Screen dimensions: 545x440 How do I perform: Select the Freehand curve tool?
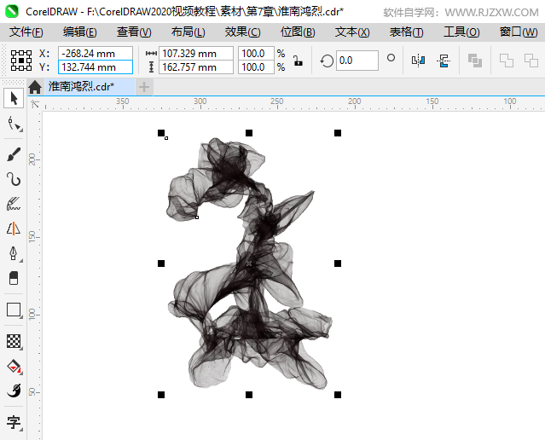pyautogui.click(x=14, y=179)
